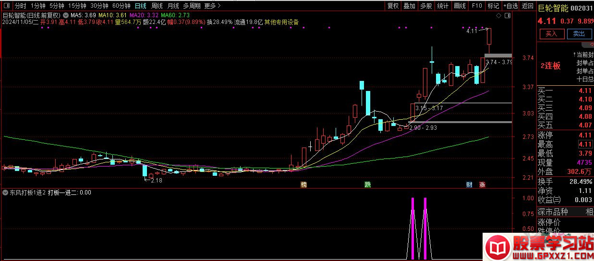Select the 周线 weekly chart tab
This screenshot has width=594, height=261.
157,6
